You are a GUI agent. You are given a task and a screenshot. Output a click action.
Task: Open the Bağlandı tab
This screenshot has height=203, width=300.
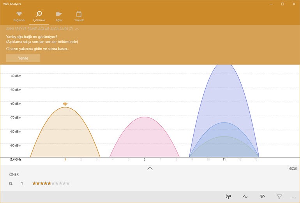pos(19,17)
